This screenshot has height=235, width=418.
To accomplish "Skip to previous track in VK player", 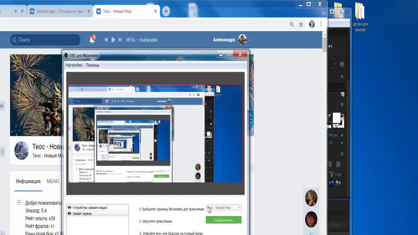I will [106, 40].
